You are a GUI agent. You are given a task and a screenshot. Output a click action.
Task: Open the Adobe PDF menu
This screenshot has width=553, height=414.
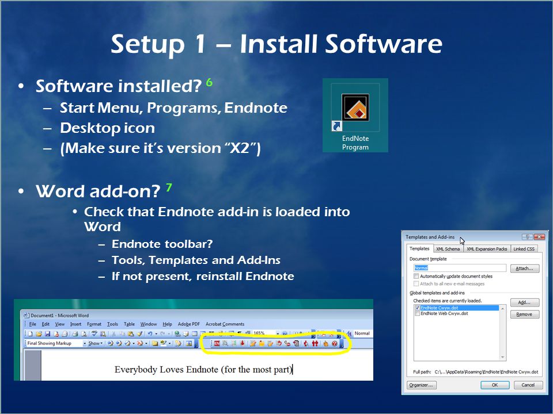click(189, 324)
